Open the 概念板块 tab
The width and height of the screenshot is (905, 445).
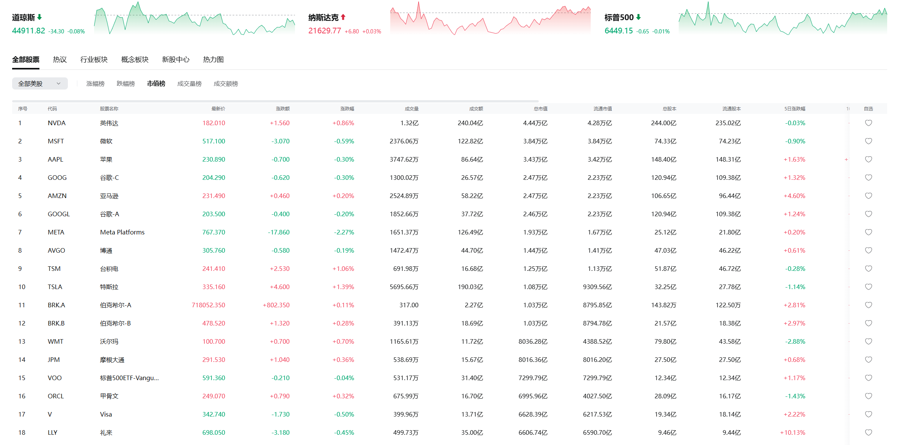[x=135, y=60]
